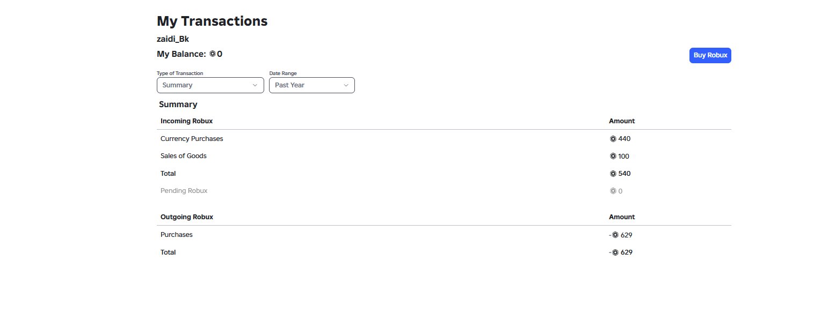Open the Date Range dropdown

(x=312, y=85)
